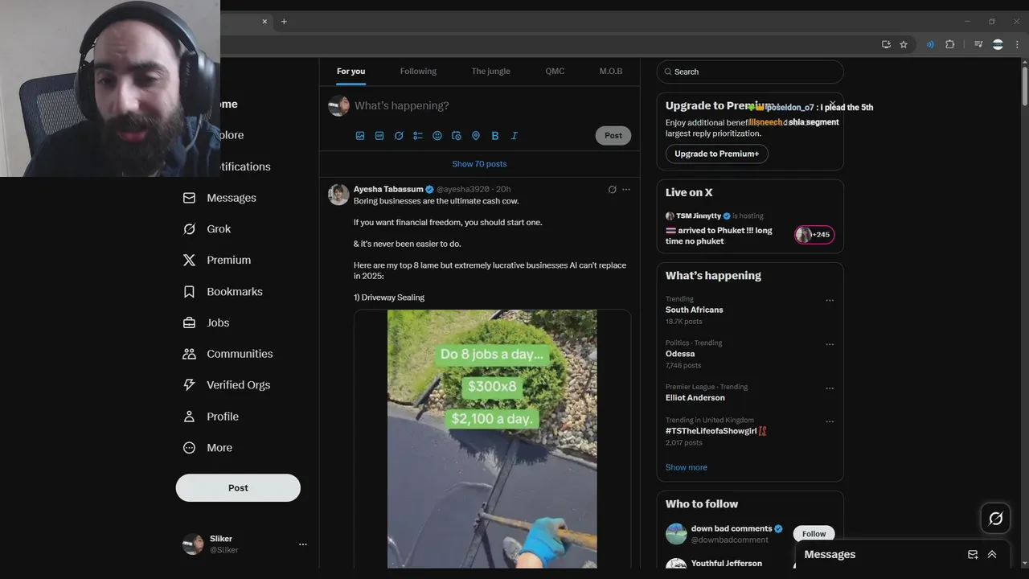Select the For you tab
This screenshot has height=579, width=1029.
pos(351,72)
